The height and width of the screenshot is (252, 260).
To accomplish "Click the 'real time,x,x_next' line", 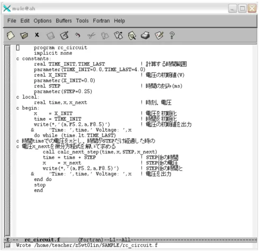I will click(x=60, y=102).
